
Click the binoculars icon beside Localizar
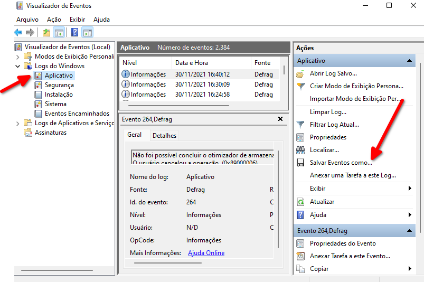300,150
